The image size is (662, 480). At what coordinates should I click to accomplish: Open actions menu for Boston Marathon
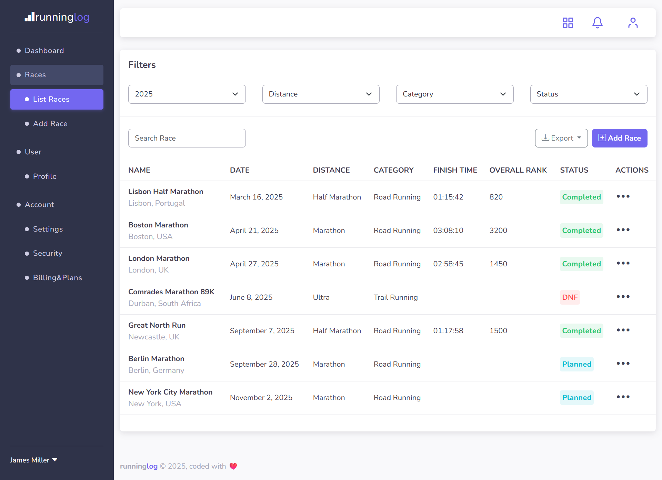click(x=623, y=230)
